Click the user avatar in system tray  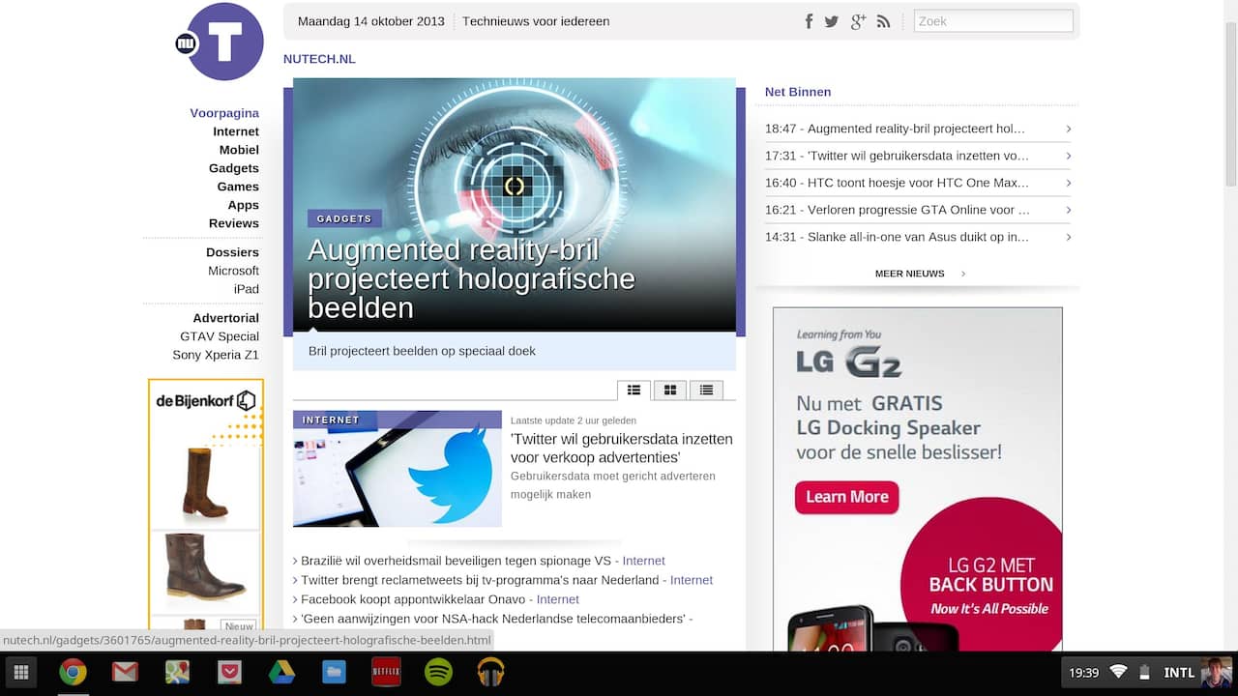[x=1217, y=672]
